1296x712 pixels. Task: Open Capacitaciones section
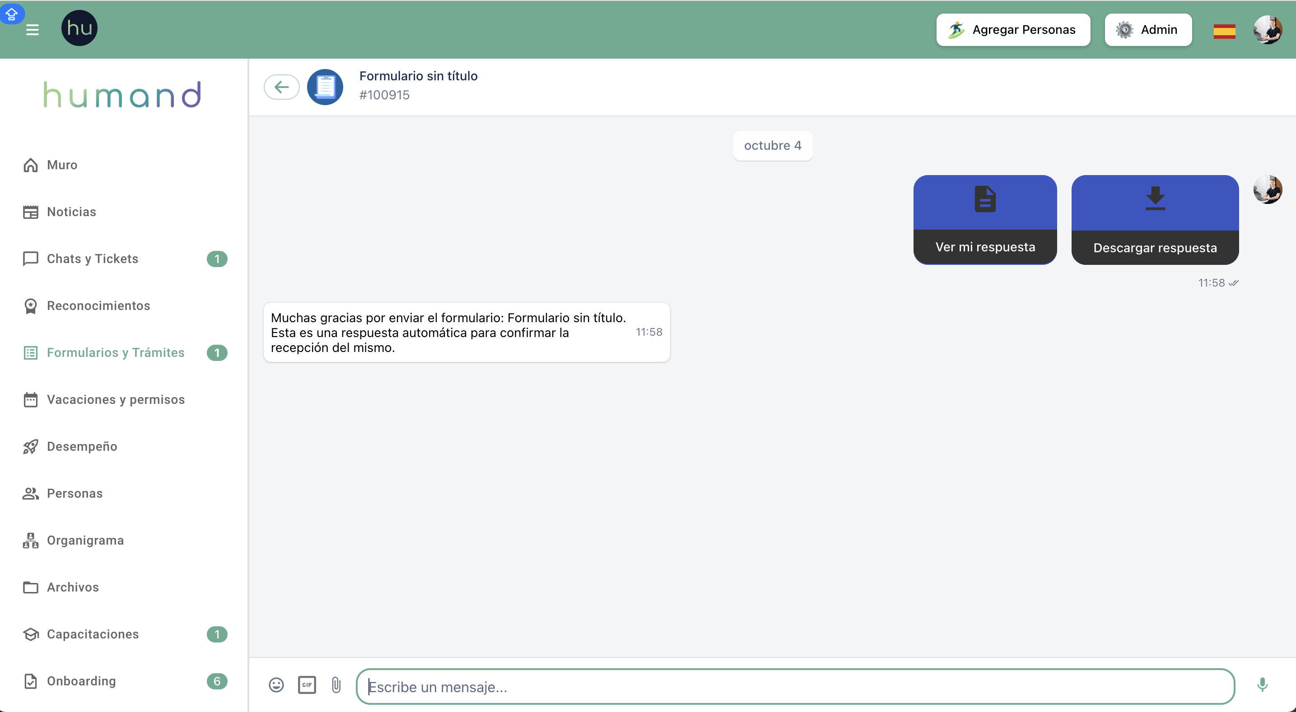(x=93, y=634)
